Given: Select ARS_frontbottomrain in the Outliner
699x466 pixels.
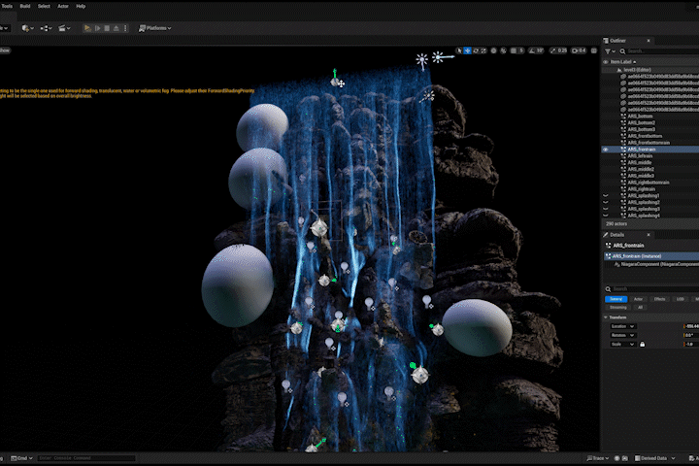Looking at the screenshot, I should [x=649, y=143].
